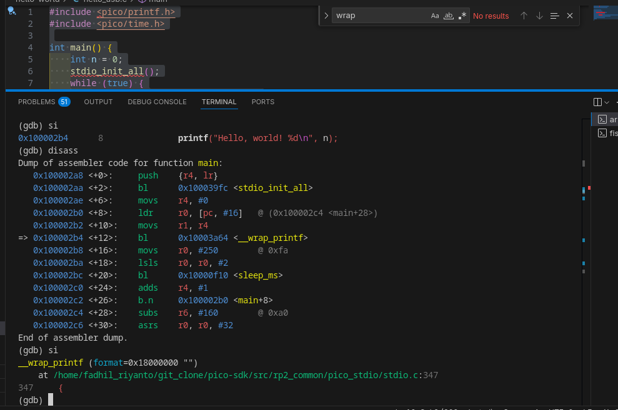The width and height of the screenshot is (618, 410).
Task: Click the Find in Selection icon
Action: [554, 16]
